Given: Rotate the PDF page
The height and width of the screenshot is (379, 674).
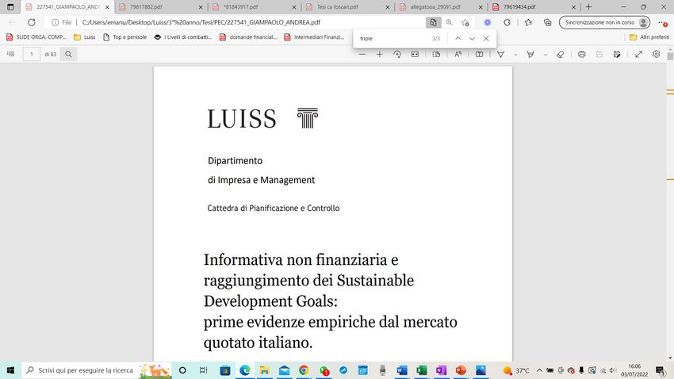Looking at the screenshot, I should pyautogui.click(x=397, y=54).
